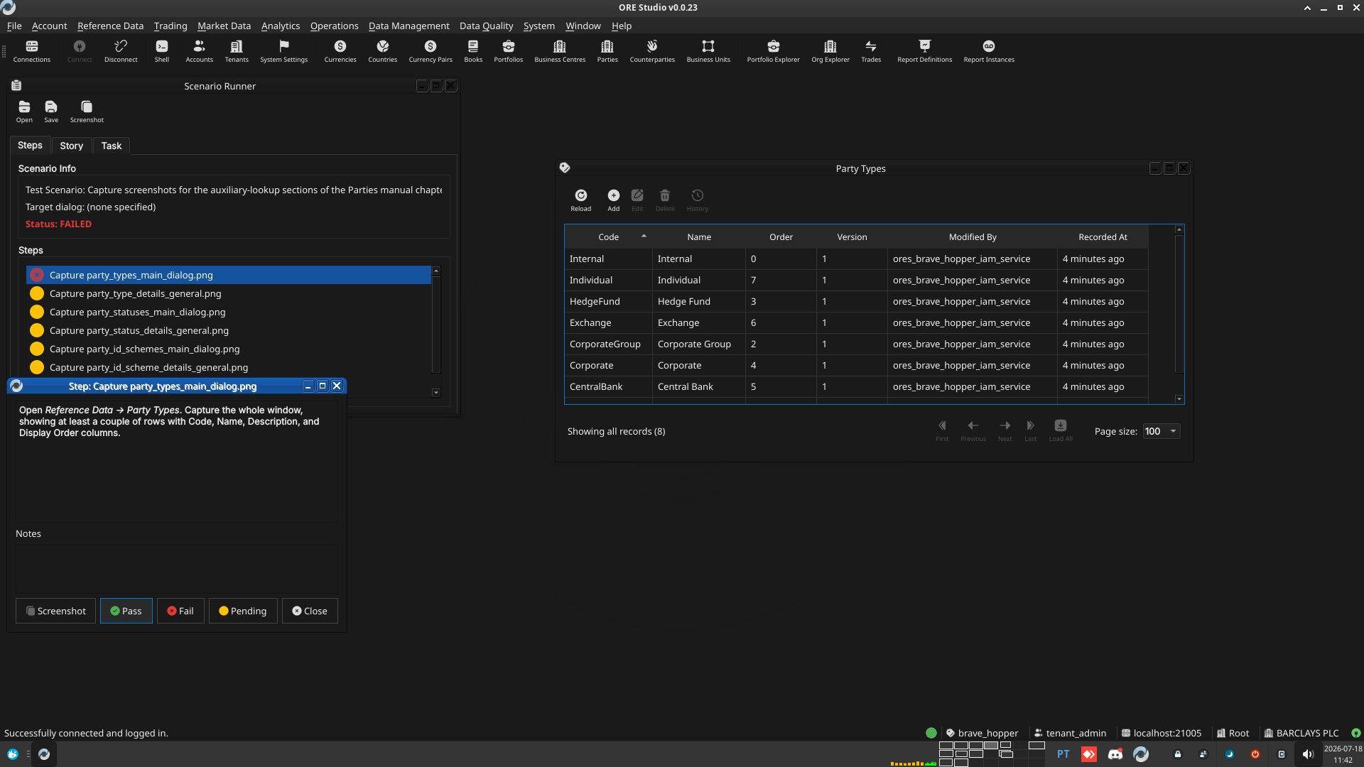The image size is (1364, 767).
Task: Click Save in Scenario Runner toolbar
Action: 51,111
